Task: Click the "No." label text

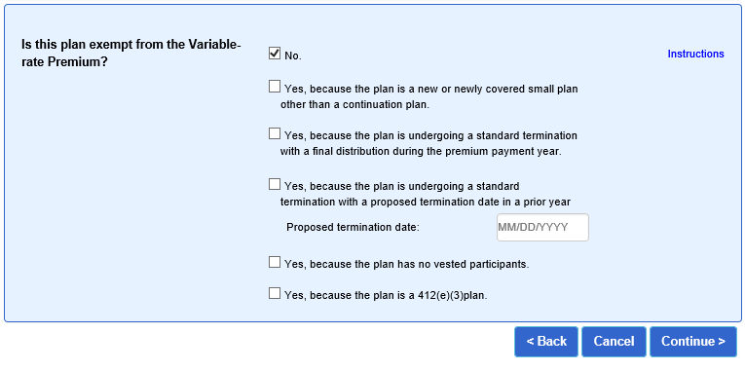Action: click(293, 56)
